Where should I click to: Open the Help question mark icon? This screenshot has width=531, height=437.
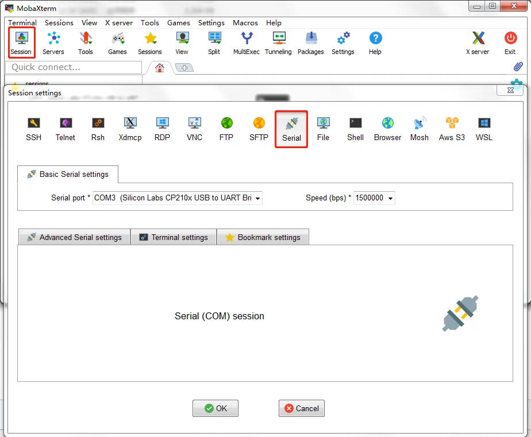click(x=375, y=43)
